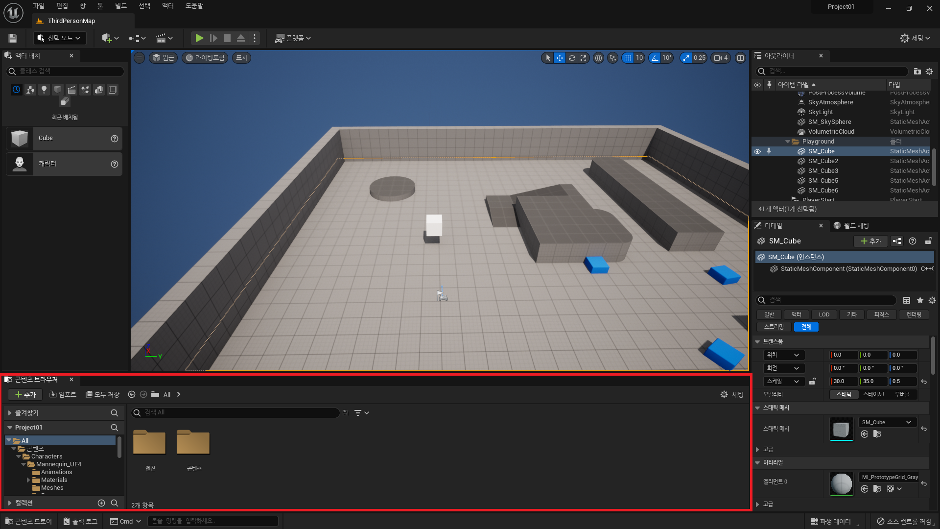Select the translate gizmo tool

click(560, 58)
